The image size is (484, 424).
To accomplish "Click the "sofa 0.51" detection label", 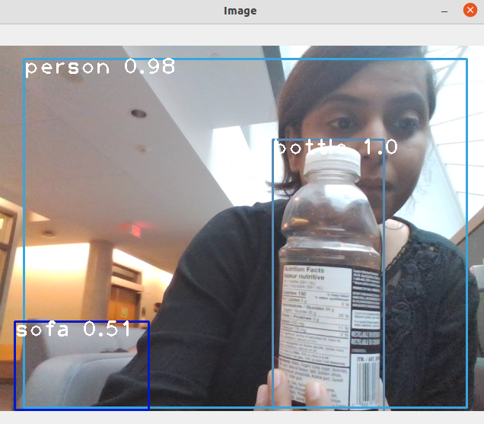I will click(73, 329).
